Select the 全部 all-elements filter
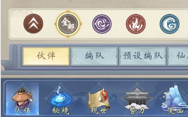The height and width of the screenshot is (117, 188). point(68,24)
